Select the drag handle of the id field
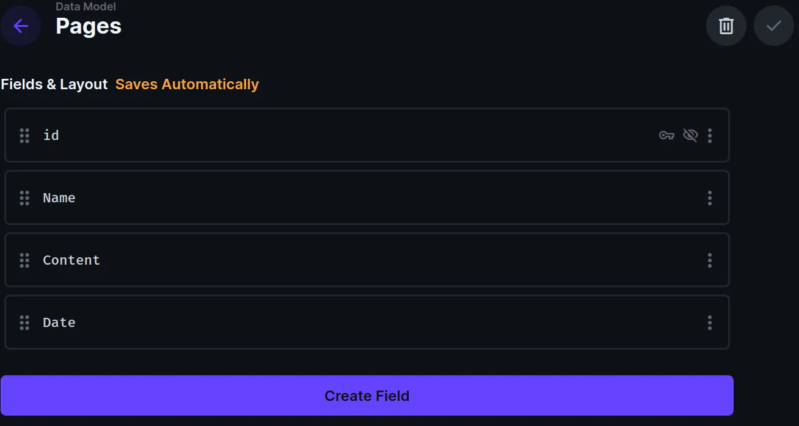 coord(24,135)
